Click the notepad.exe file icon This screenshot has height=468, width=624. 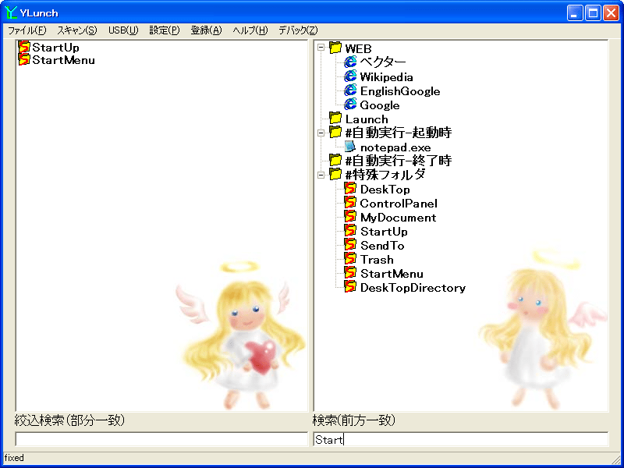pos(350,147)
